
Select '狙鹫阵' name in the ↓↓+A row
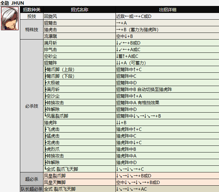point(50,63)
